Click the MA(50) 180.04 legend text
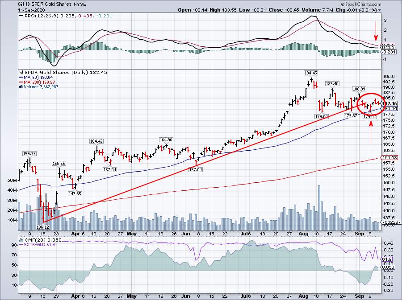 (x=38, y=78)
